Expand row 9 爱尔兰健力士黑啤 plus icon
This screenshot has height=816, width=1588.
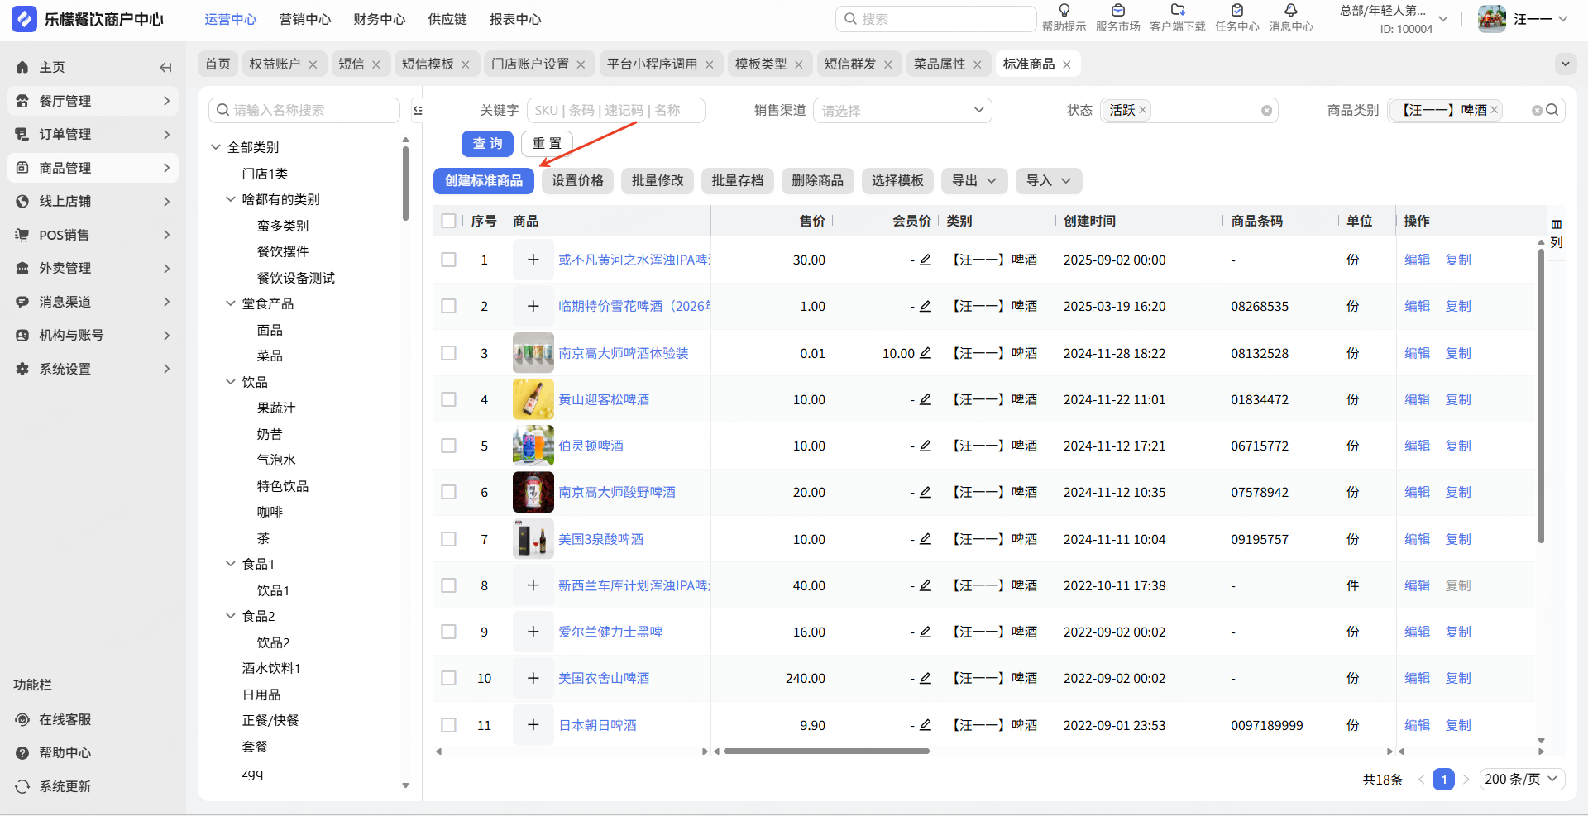[x=533, y=632]
